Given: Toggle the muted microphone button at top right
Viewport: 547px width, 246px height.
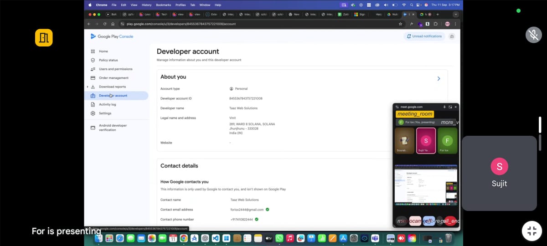Looking at the screenshot, I should [x=533, y=35].
